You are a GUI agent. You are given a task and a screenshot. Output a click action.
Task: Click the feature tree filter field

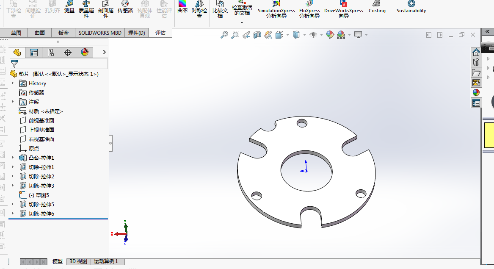(x=58, y=64)
